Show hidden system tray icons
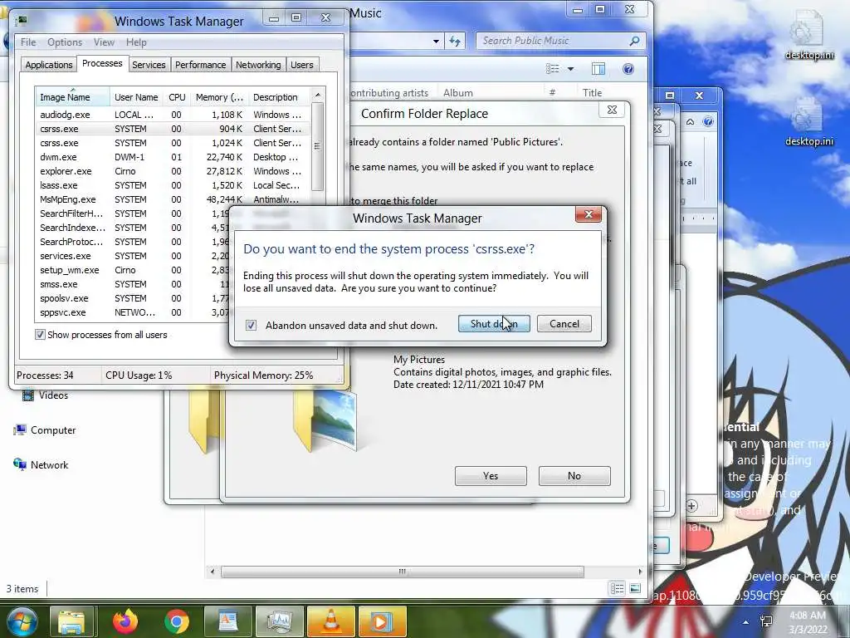 coord(746,622)
